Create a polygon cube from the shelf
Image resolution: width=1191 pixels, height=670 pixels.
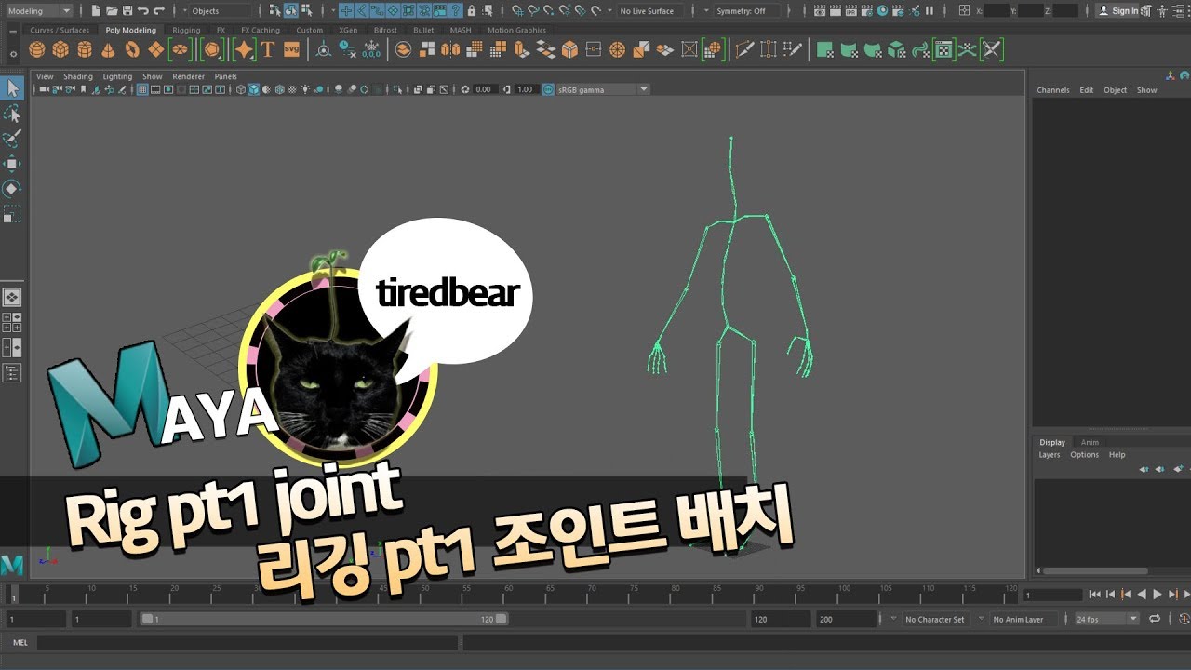pyautogui.click(x=60, y=49)
